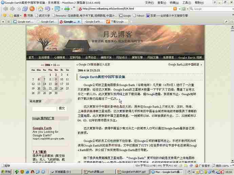Open the 'T & T航拍' ad link
The width and height of the screenshot is (234, 175).
click(40, 152)
